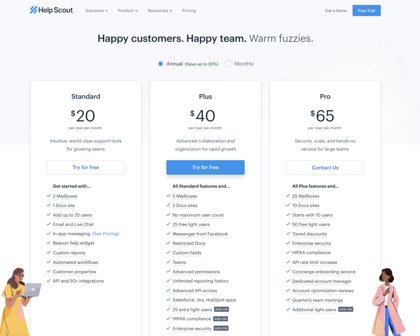
Task: Click Account optimization reviews feature
Action: [323, 291]
